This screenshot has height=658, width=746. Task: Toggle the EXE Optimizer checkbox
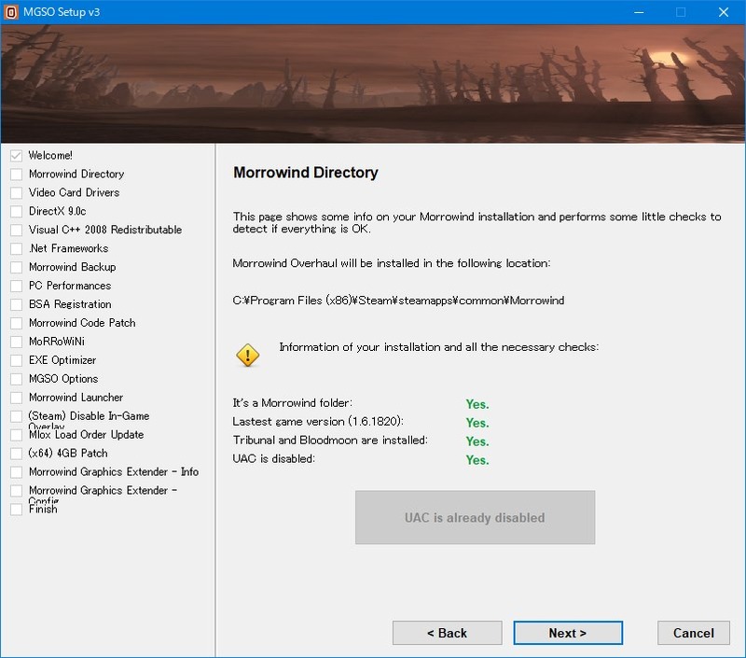pyautogui.click(x=16, y=360)
